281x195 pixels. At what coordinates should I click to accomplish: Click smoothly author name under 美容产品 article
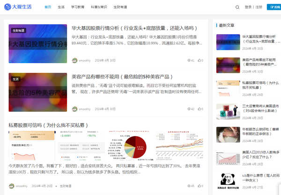[x=85, y=109]
